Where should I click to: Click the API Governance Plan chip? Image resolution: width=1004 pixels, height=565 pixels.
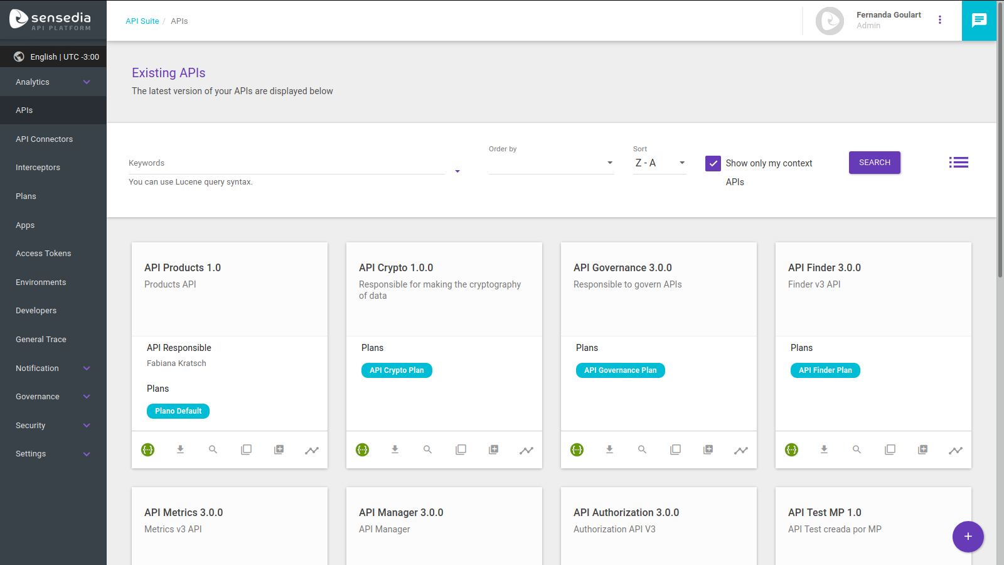(620, 370)
